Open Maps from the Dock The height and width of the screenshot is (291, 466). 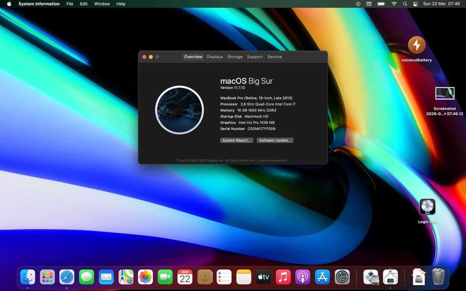[x=126, y=277]
